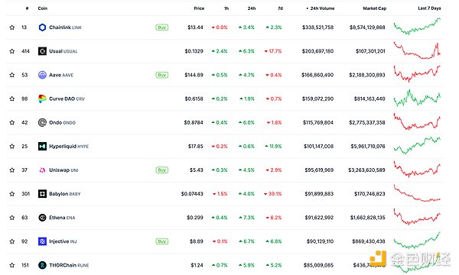Viewport: 459px width, 275px height.
Task: Click the THORChain logo icon
Action: coord(42,265)
